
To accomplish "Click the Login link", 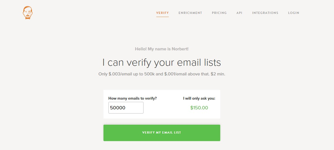I will (294, 13).
